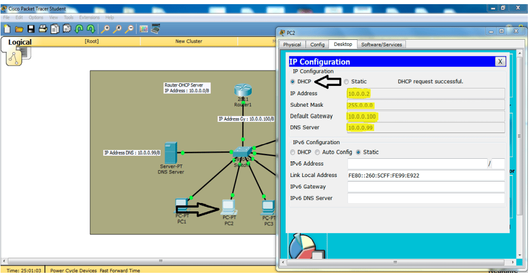
Task: Zoom in on the workspace
Action: point(105,30)
